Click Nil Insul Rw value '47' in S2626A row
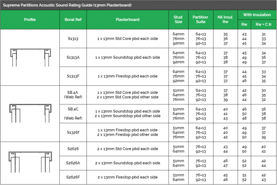 coord(225,166)
